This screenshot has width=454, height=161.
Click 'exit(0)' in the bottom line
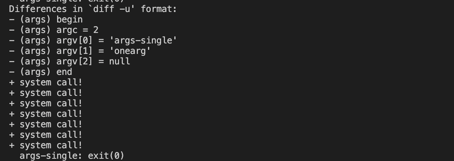tap(106, 156)
